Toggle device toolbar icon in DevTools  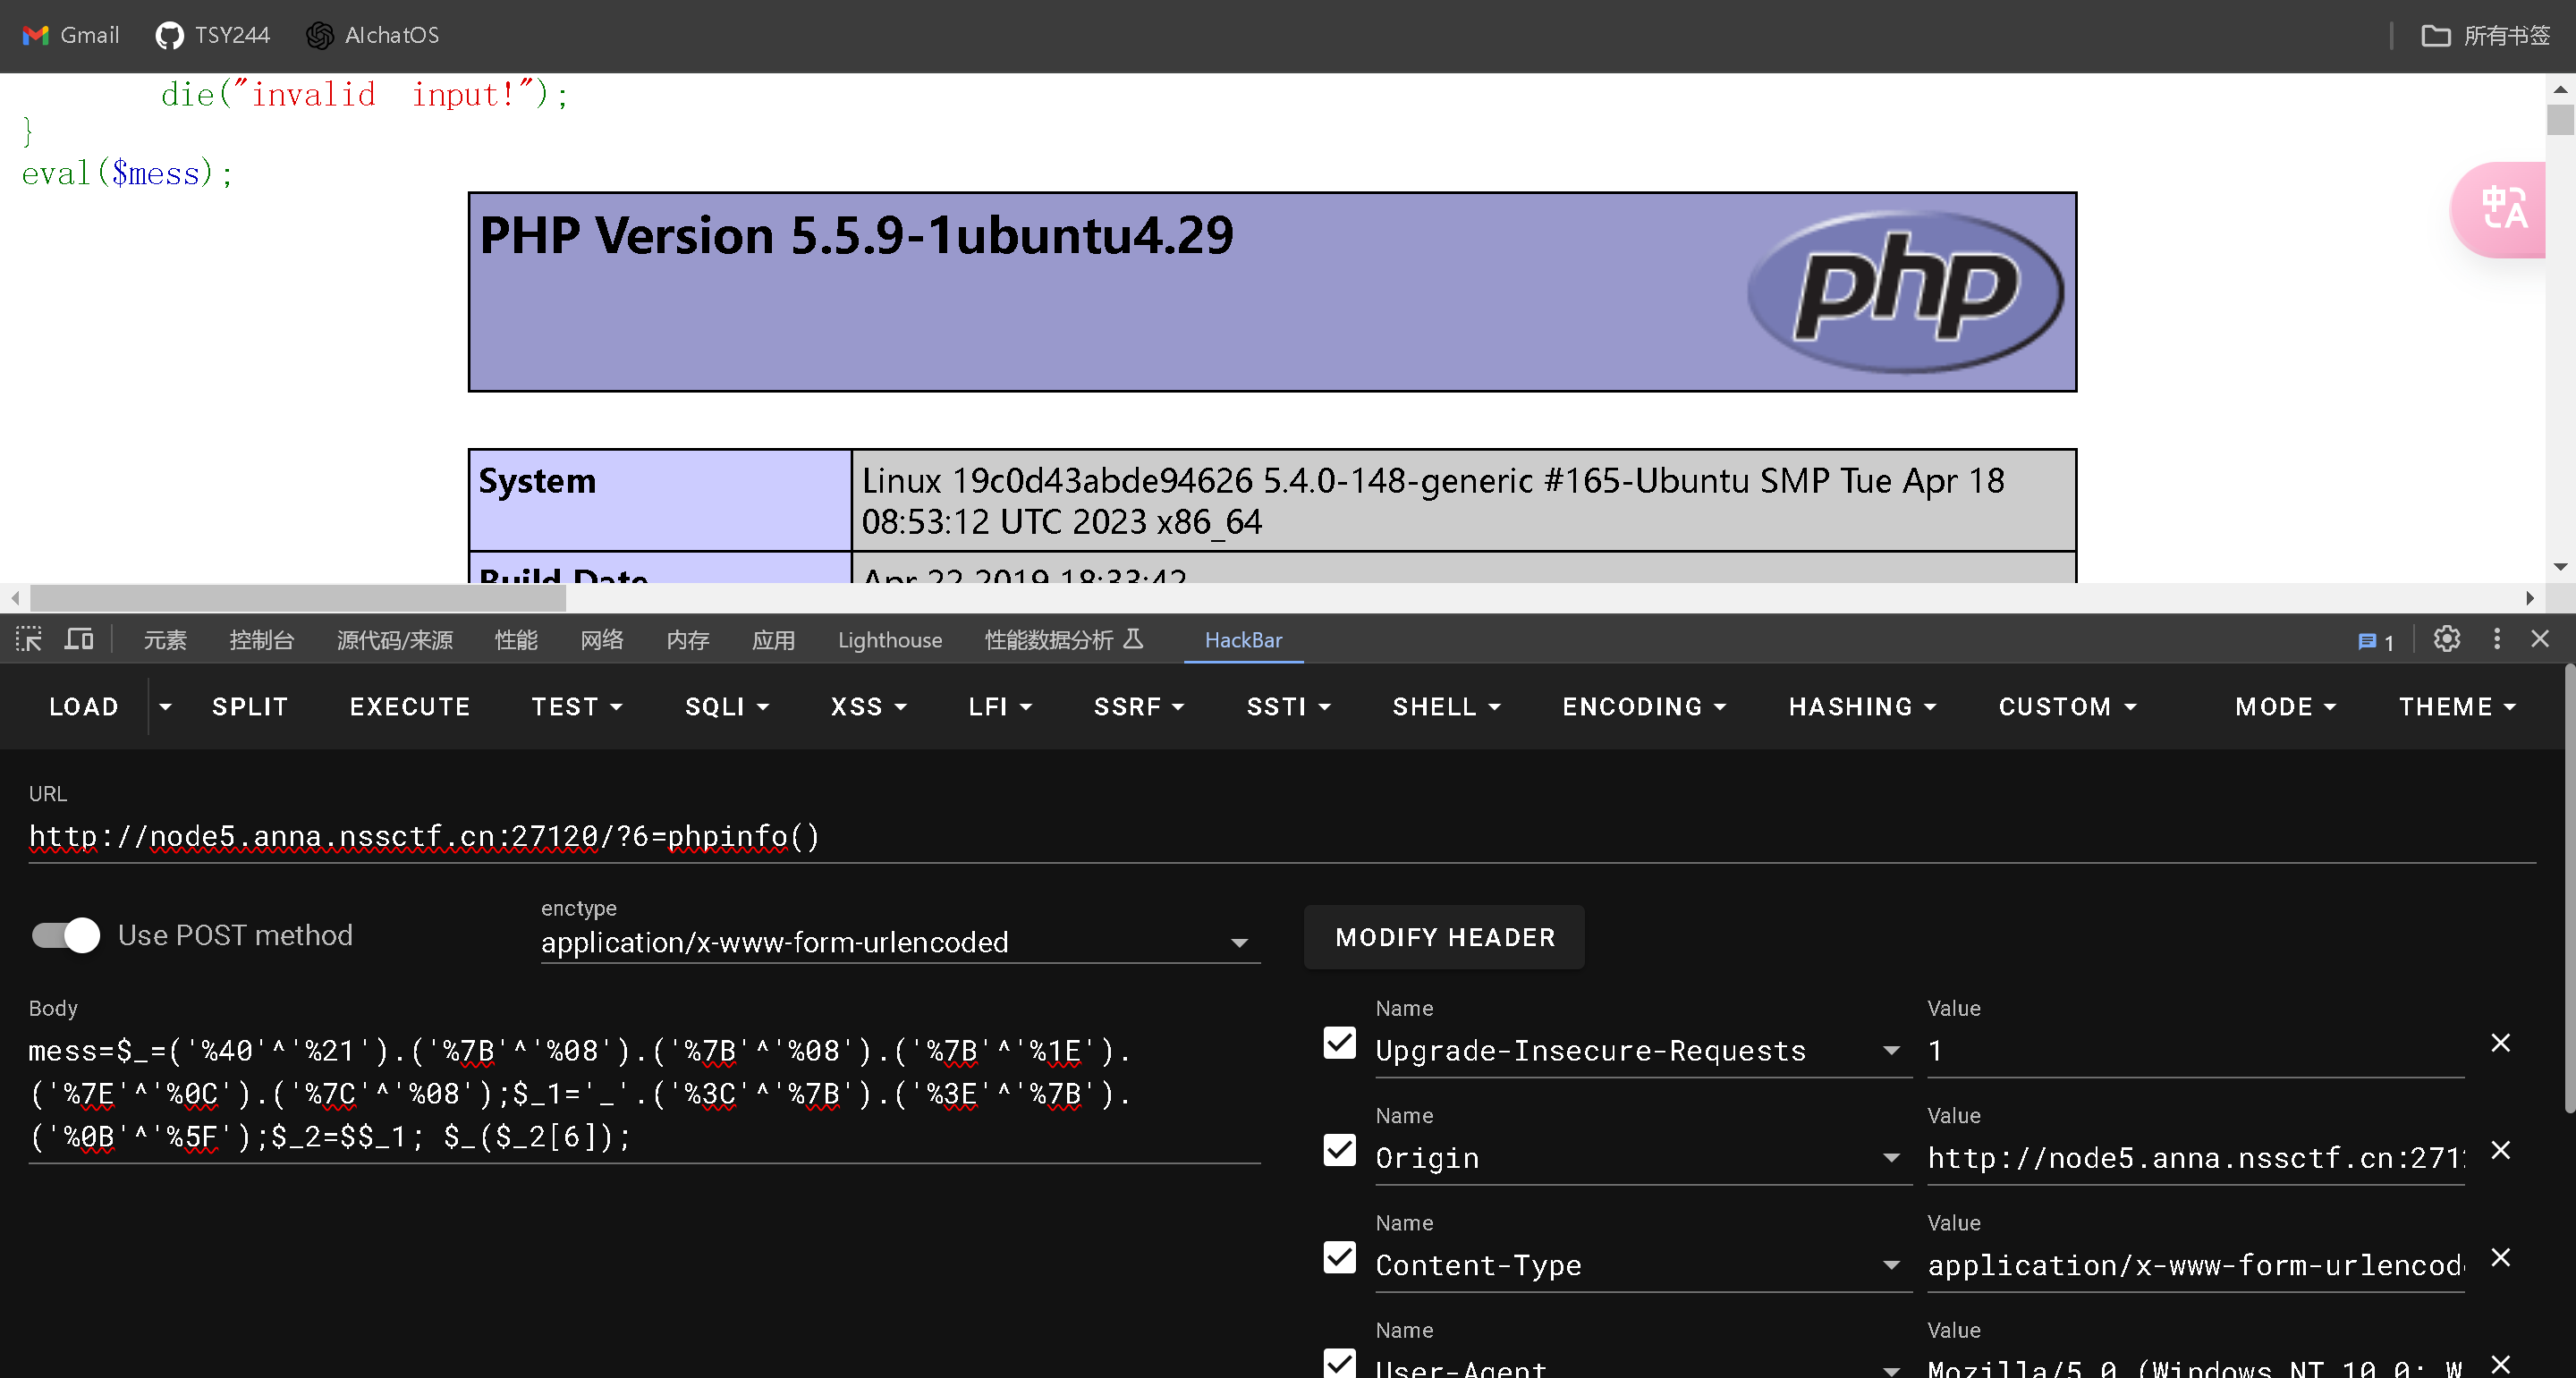[79, 640]
